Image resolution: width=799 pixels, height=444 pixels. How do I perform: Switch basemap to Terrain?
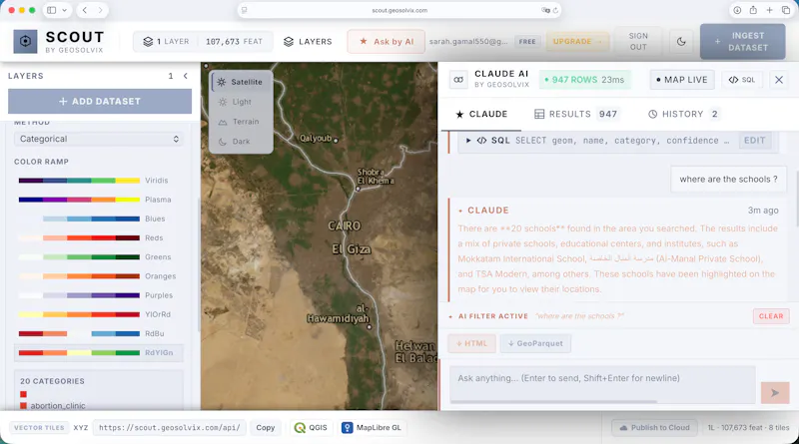click(242, 122)
